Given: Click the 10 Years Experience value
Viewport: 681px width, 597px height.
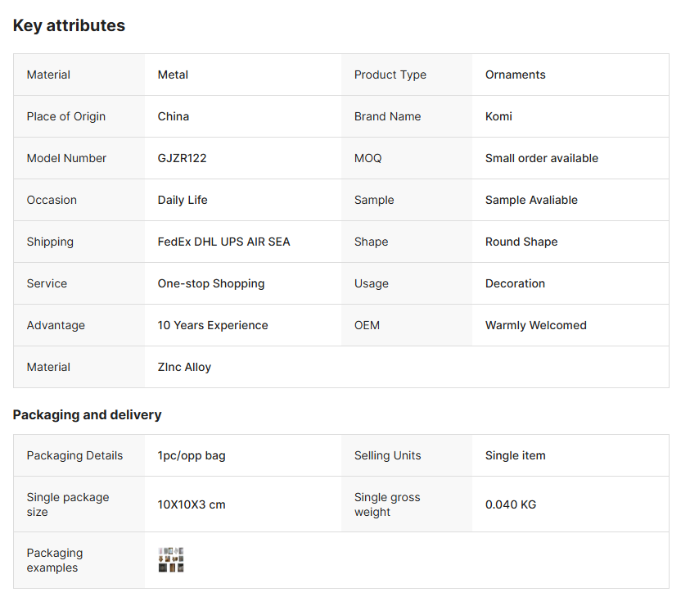Looking at the screenshot, I should coord(213,325).
